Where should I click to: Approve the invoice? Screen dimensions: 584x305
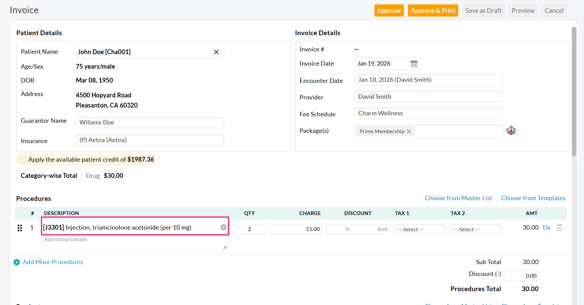[389, 10]
